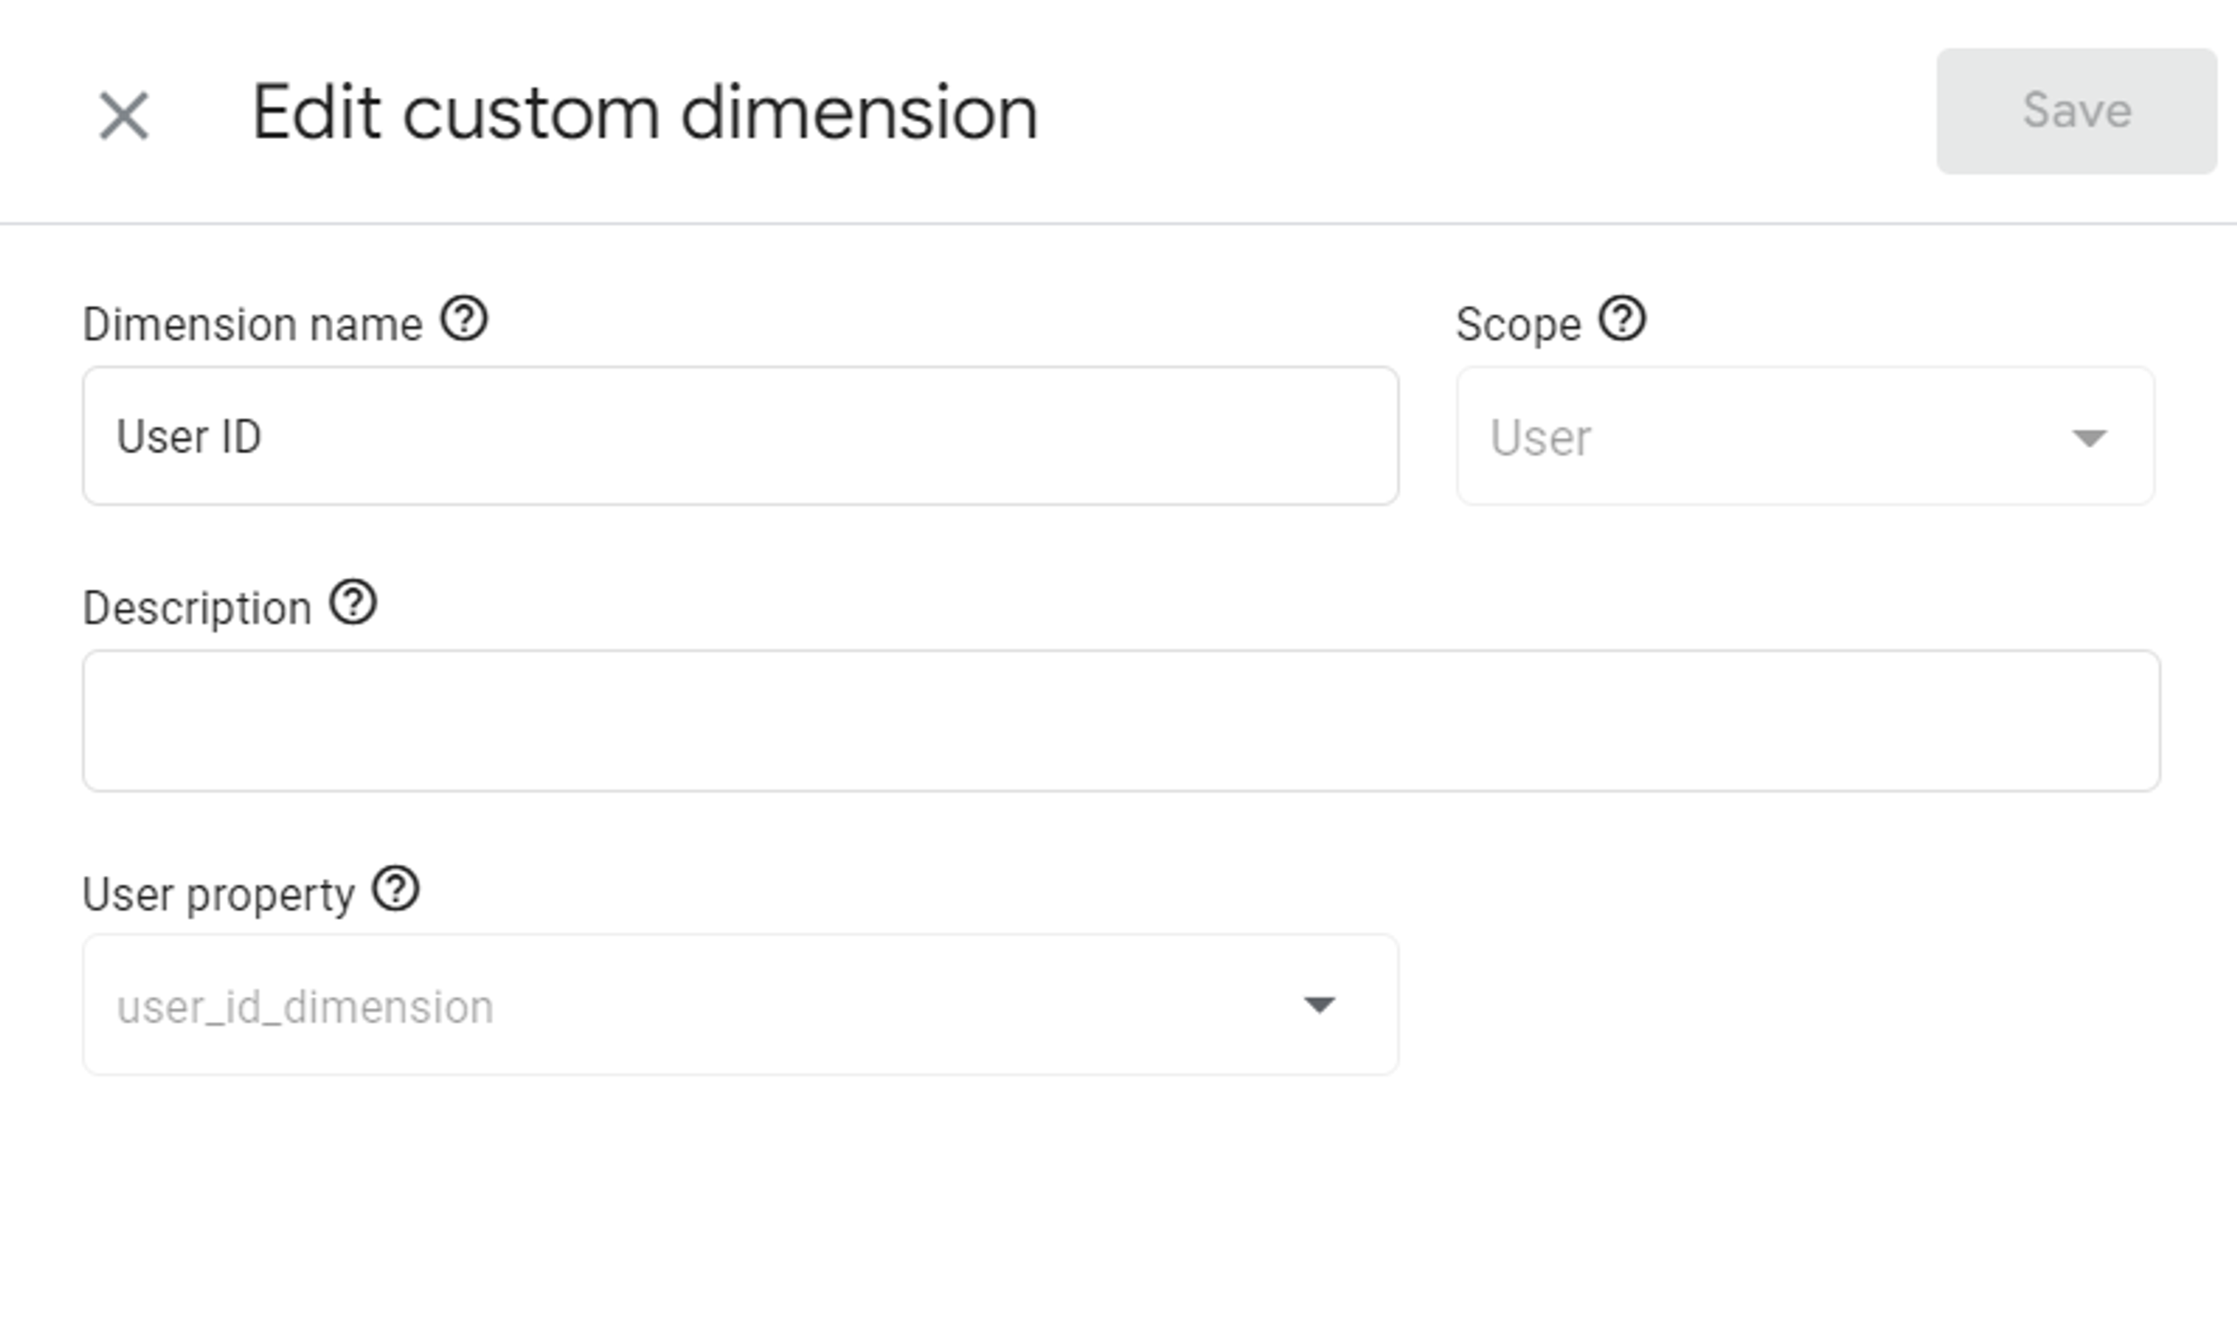The height and width of the screenshot is (1331, 2237).
Task: Open help for Dimension name
Action: point(464,320)
